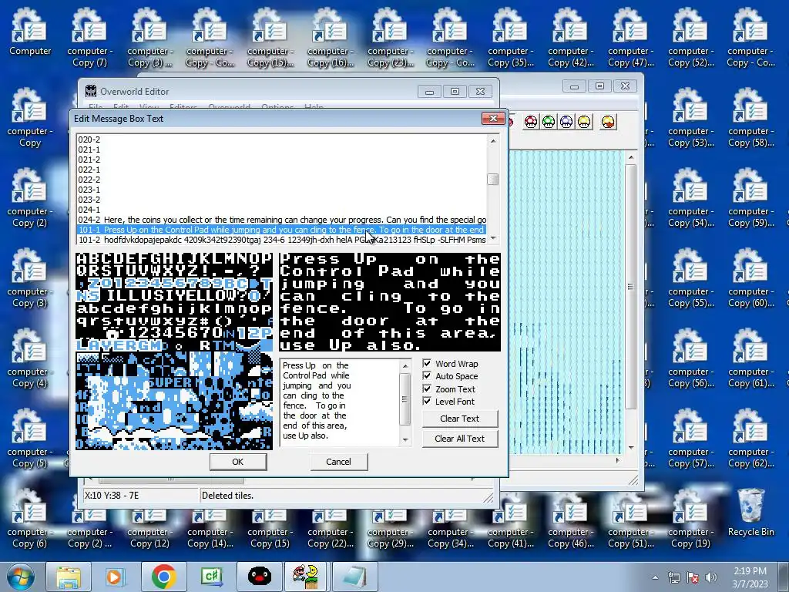Uncheck the Zoom Text option
The width and height of the screenshot is (789, 592).
[x=427, y=389]
